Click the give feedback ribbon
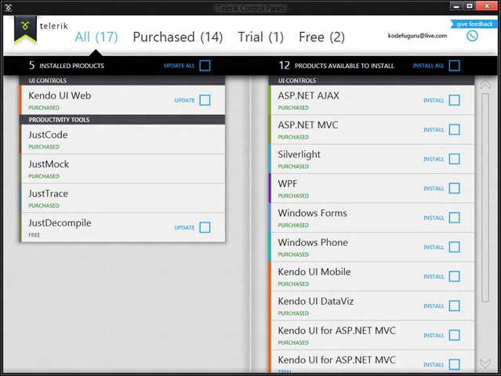This screenshot has width=501, height=376. pos(474,24)
